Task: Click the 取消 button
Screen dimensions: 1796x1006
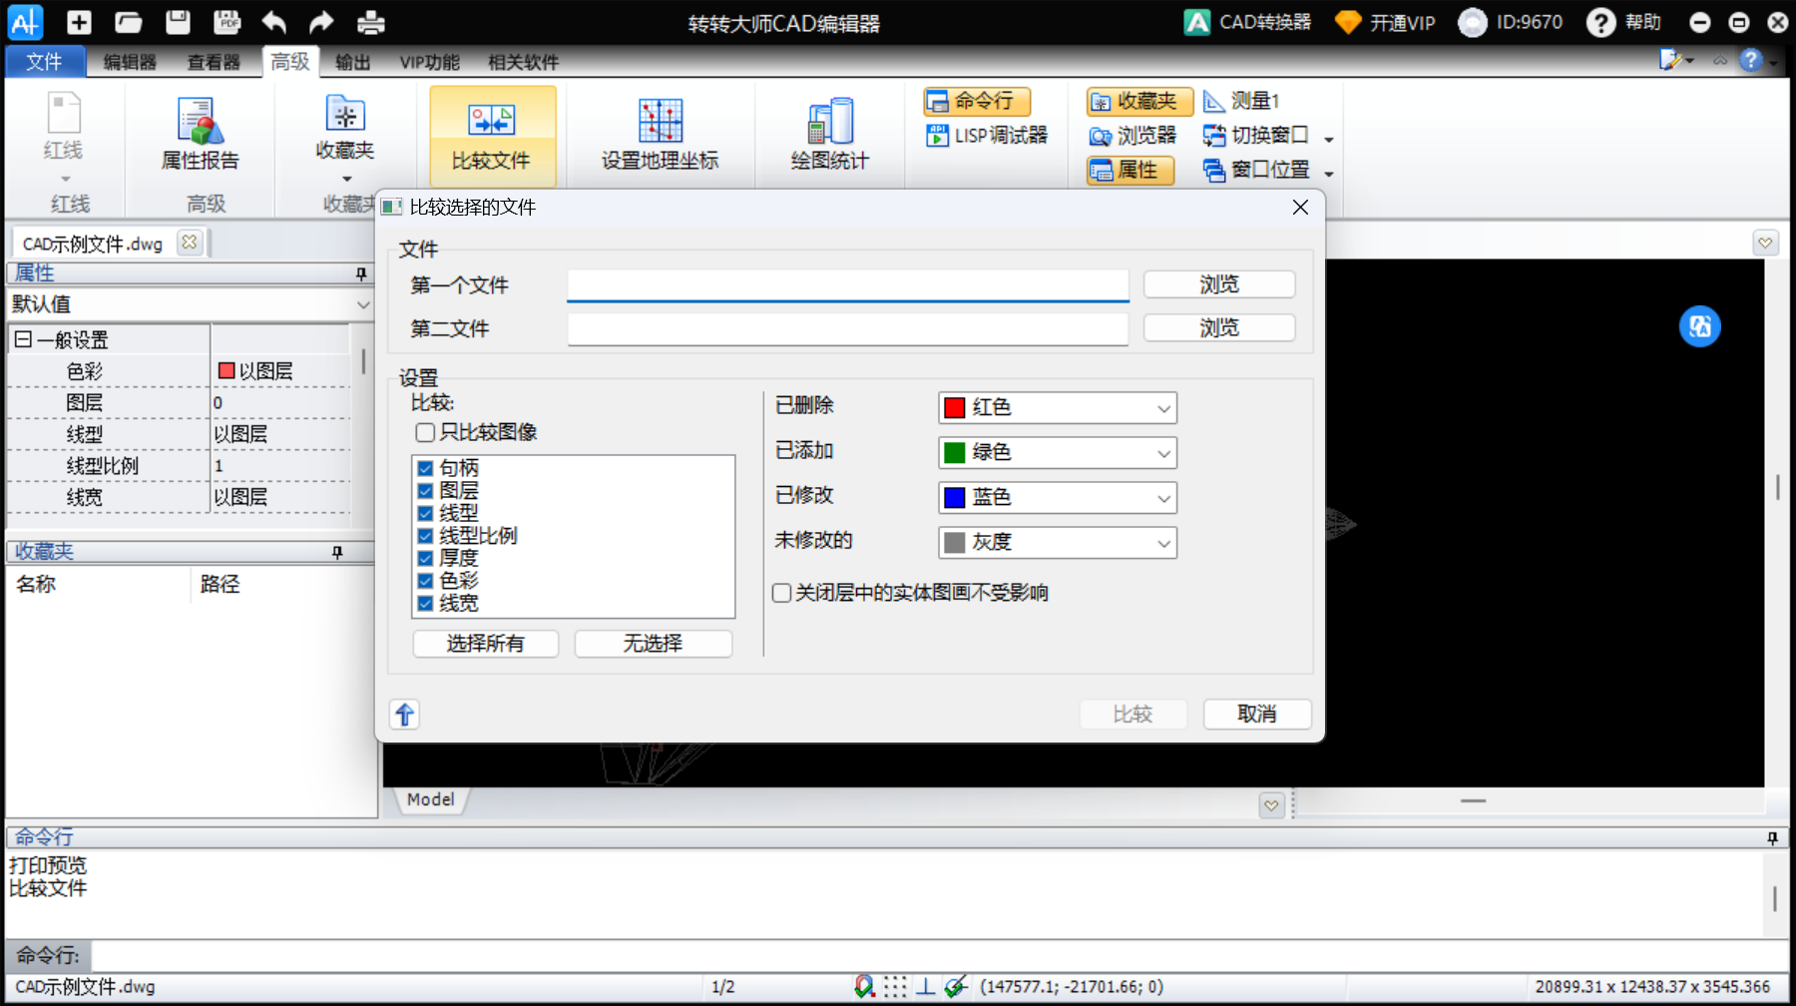Action: [x=1257, y=714]
